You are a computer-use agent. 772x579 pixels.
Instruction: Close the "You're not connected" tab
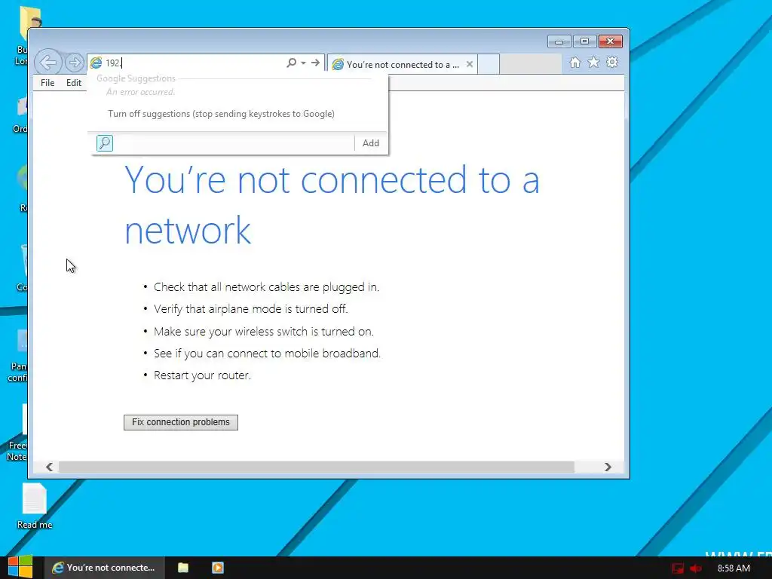pyautogui.click(x=470, y=64)
